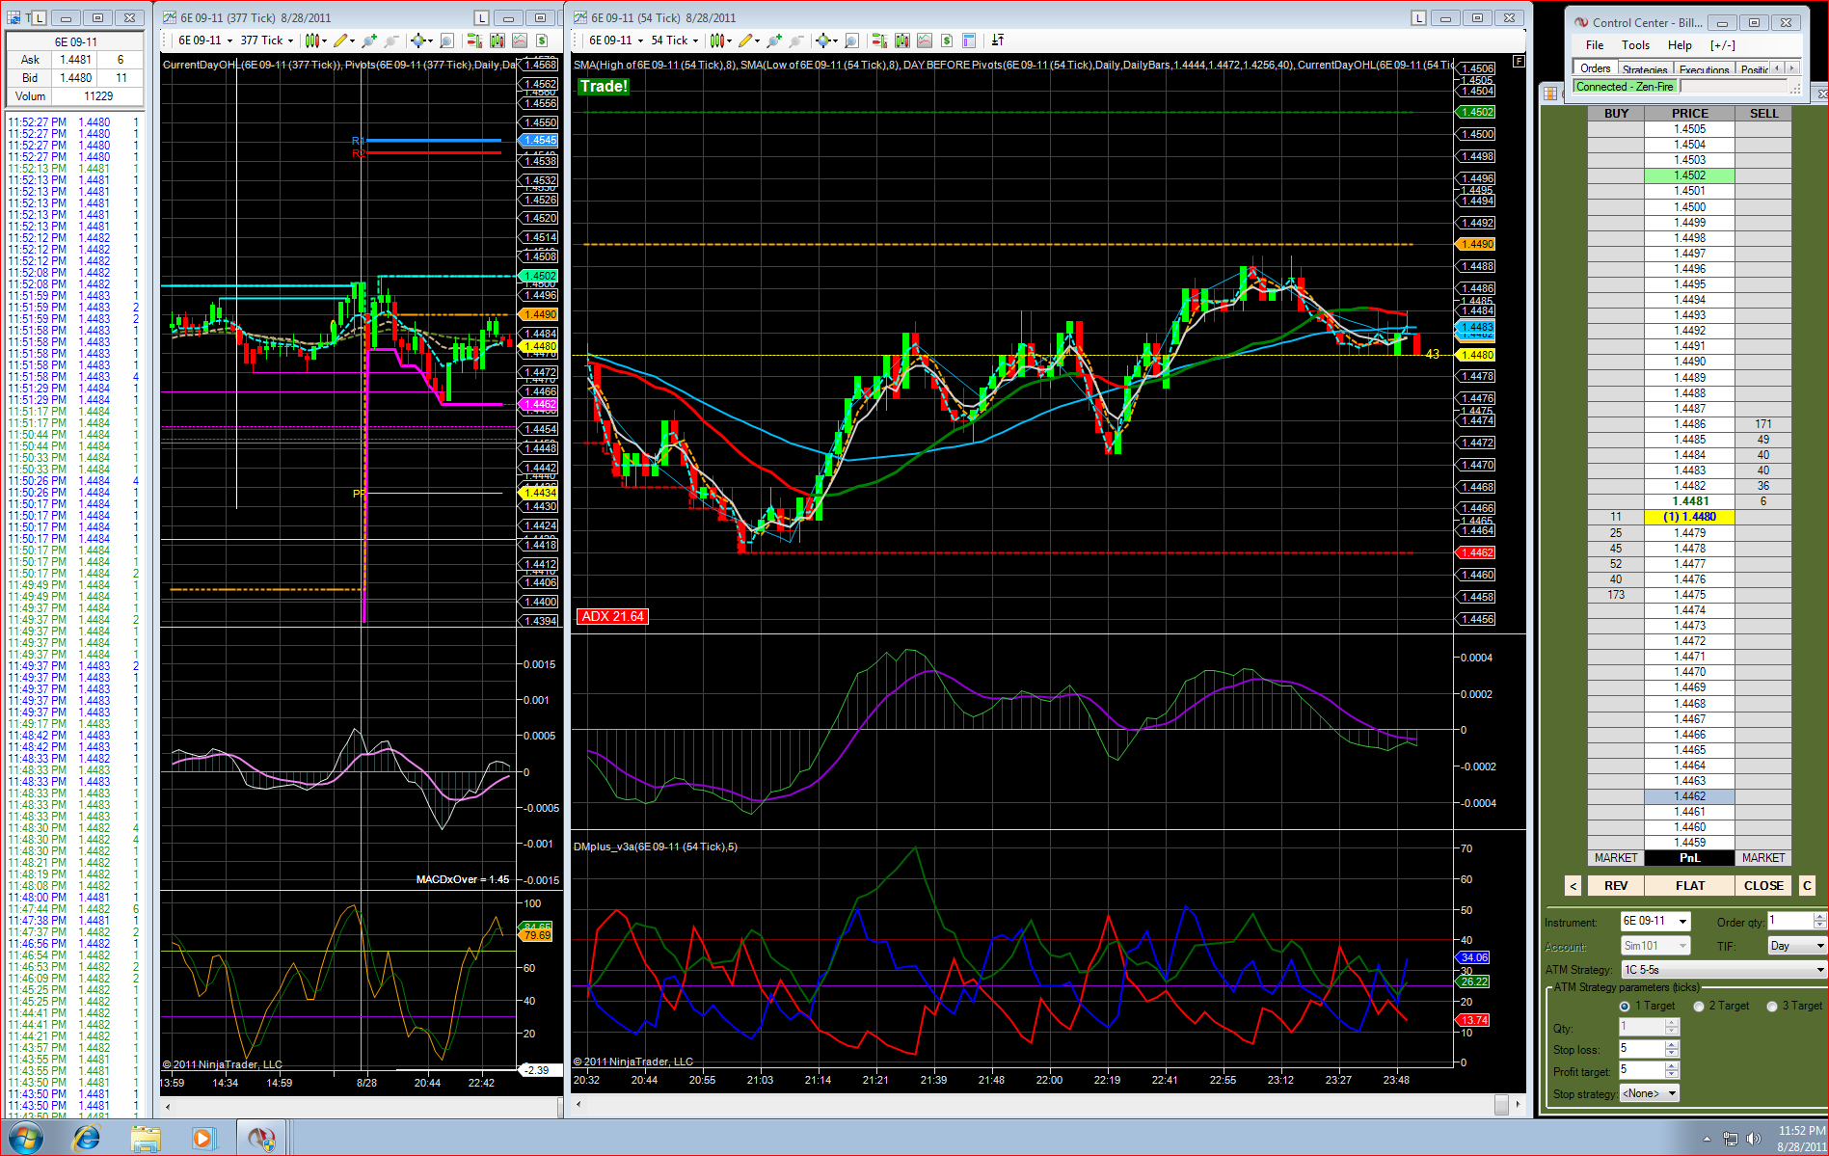Open indicators icon in 377 Tick chart

coord(520,40)
